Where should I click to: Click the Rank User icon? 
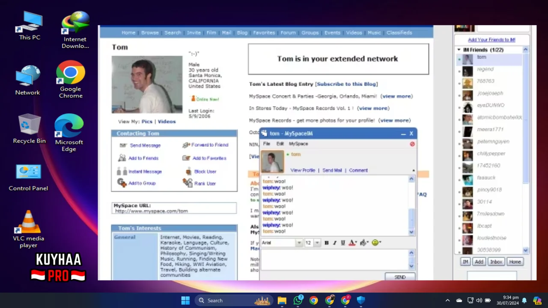point(188,183)
